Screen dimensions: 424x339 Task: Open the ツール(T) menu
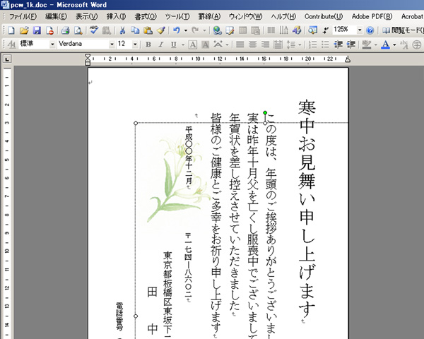177,16
